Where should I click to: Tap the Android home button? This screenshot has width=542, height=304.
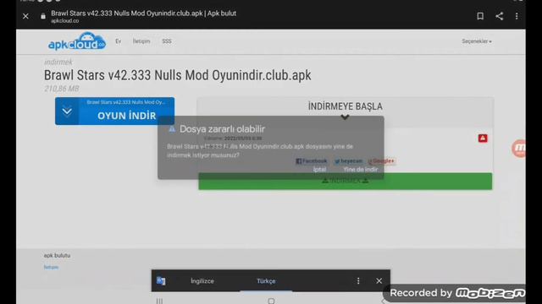click(271, 301)
